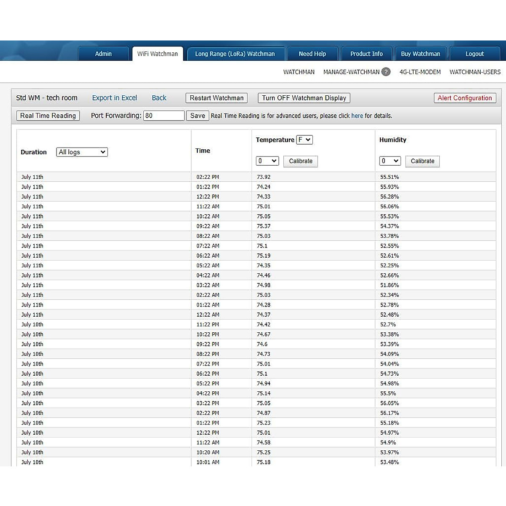Open the 4G-LTE-MODEM submenu item
Image resolution: width=506 pixels, height=506 pixels.
pos(420,72)
